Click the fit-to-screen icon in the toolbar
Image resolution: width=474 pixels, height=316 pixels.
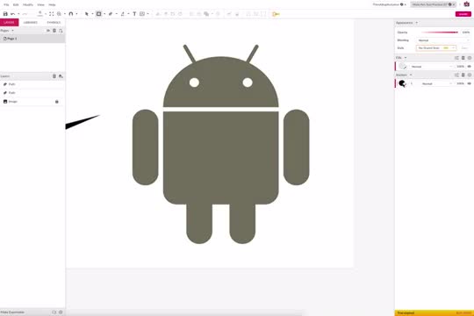tap(52, 14)
